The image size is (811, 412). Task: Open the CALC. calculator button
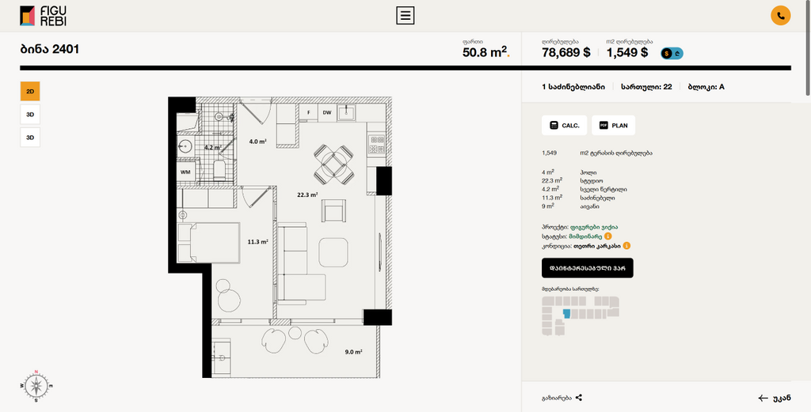pos(564,126)
